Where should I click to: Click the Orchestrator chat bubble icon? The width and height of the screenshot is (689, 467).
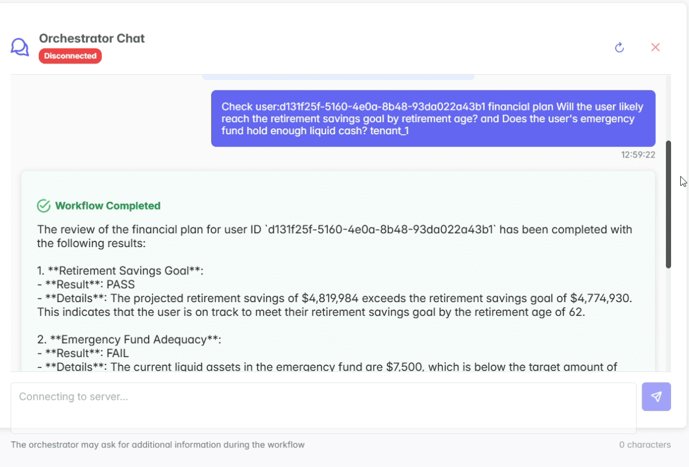pyautogui.click(x=20, y=47)
